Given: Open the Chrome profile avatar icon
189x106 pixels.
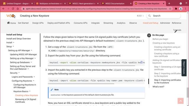Looking at the screenshot, I should point(181,9).
